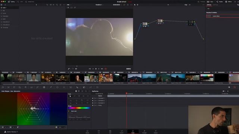The height and width of the screenshot is (134, 239).
Task: Open the Curves palette
Action: pyautogui.click(x=37, y=87)
